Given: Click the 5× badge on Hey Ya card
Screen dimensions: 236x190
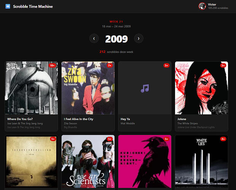Looking at the screenshot, I should click(x=166, y=65).
